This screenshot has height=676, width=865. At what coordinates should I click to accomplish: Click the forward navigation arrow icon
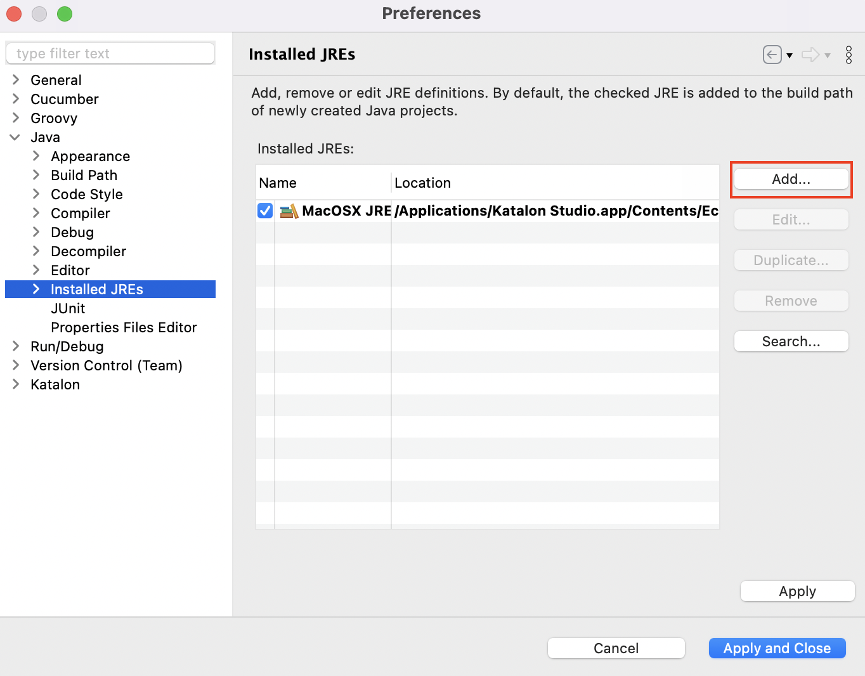810,55
